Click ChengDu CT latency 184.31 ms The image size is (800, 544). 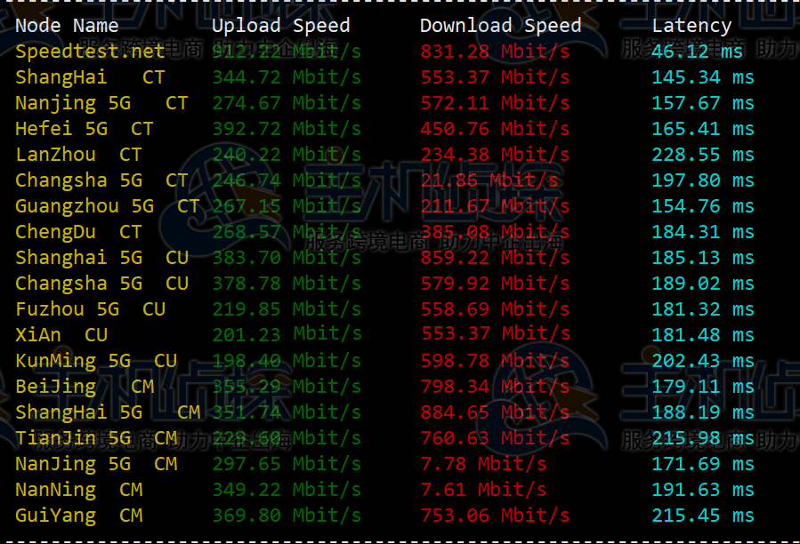coord(703,232)
